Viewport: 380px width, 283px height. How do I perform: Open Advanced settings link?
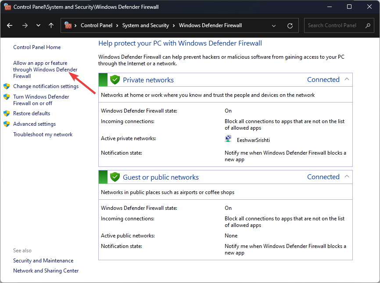tap(34, 124)
